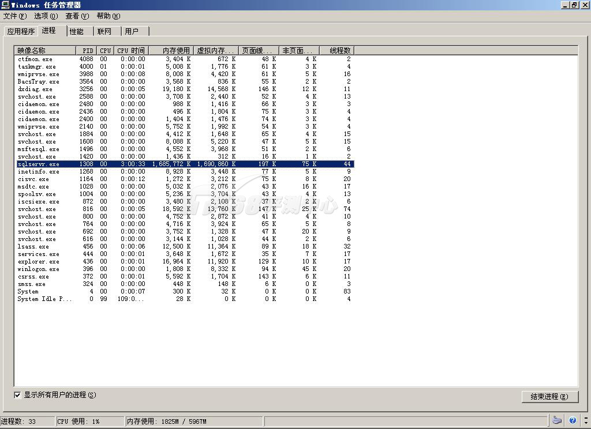Select the 进程 tab
Image resolution: width=591 pixels, height=429 pixels.
click(x=52, y=31)
